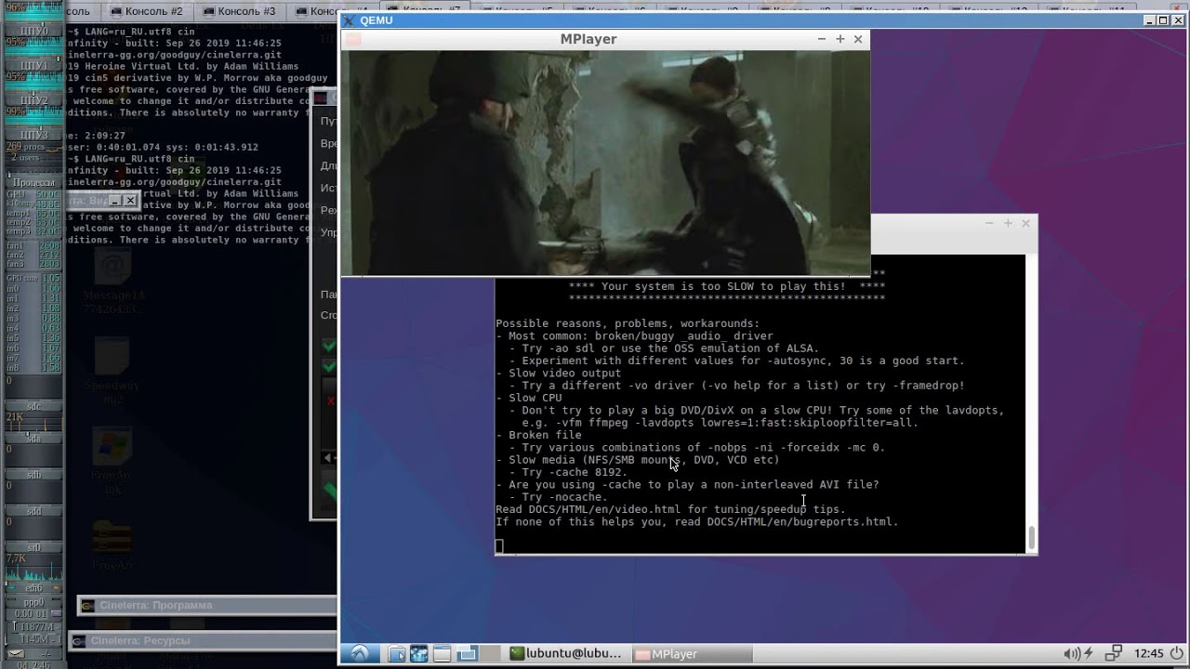1190x669 pixels.
Task: Click the blue launcher icon in Lubuntu panel
Action: pyautogui.click(x=419, y=654)
